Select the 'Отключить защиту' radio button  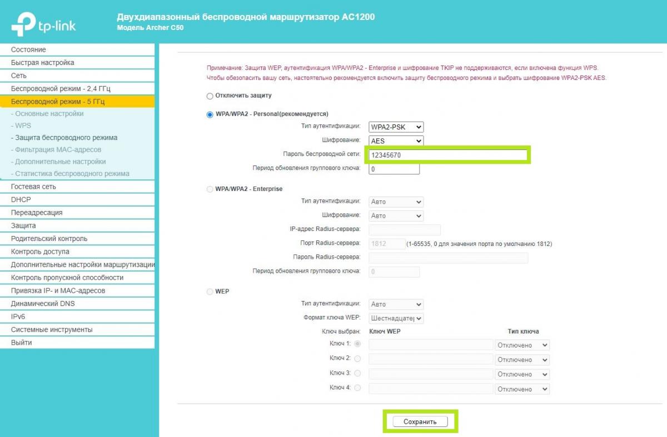[210, 96]
